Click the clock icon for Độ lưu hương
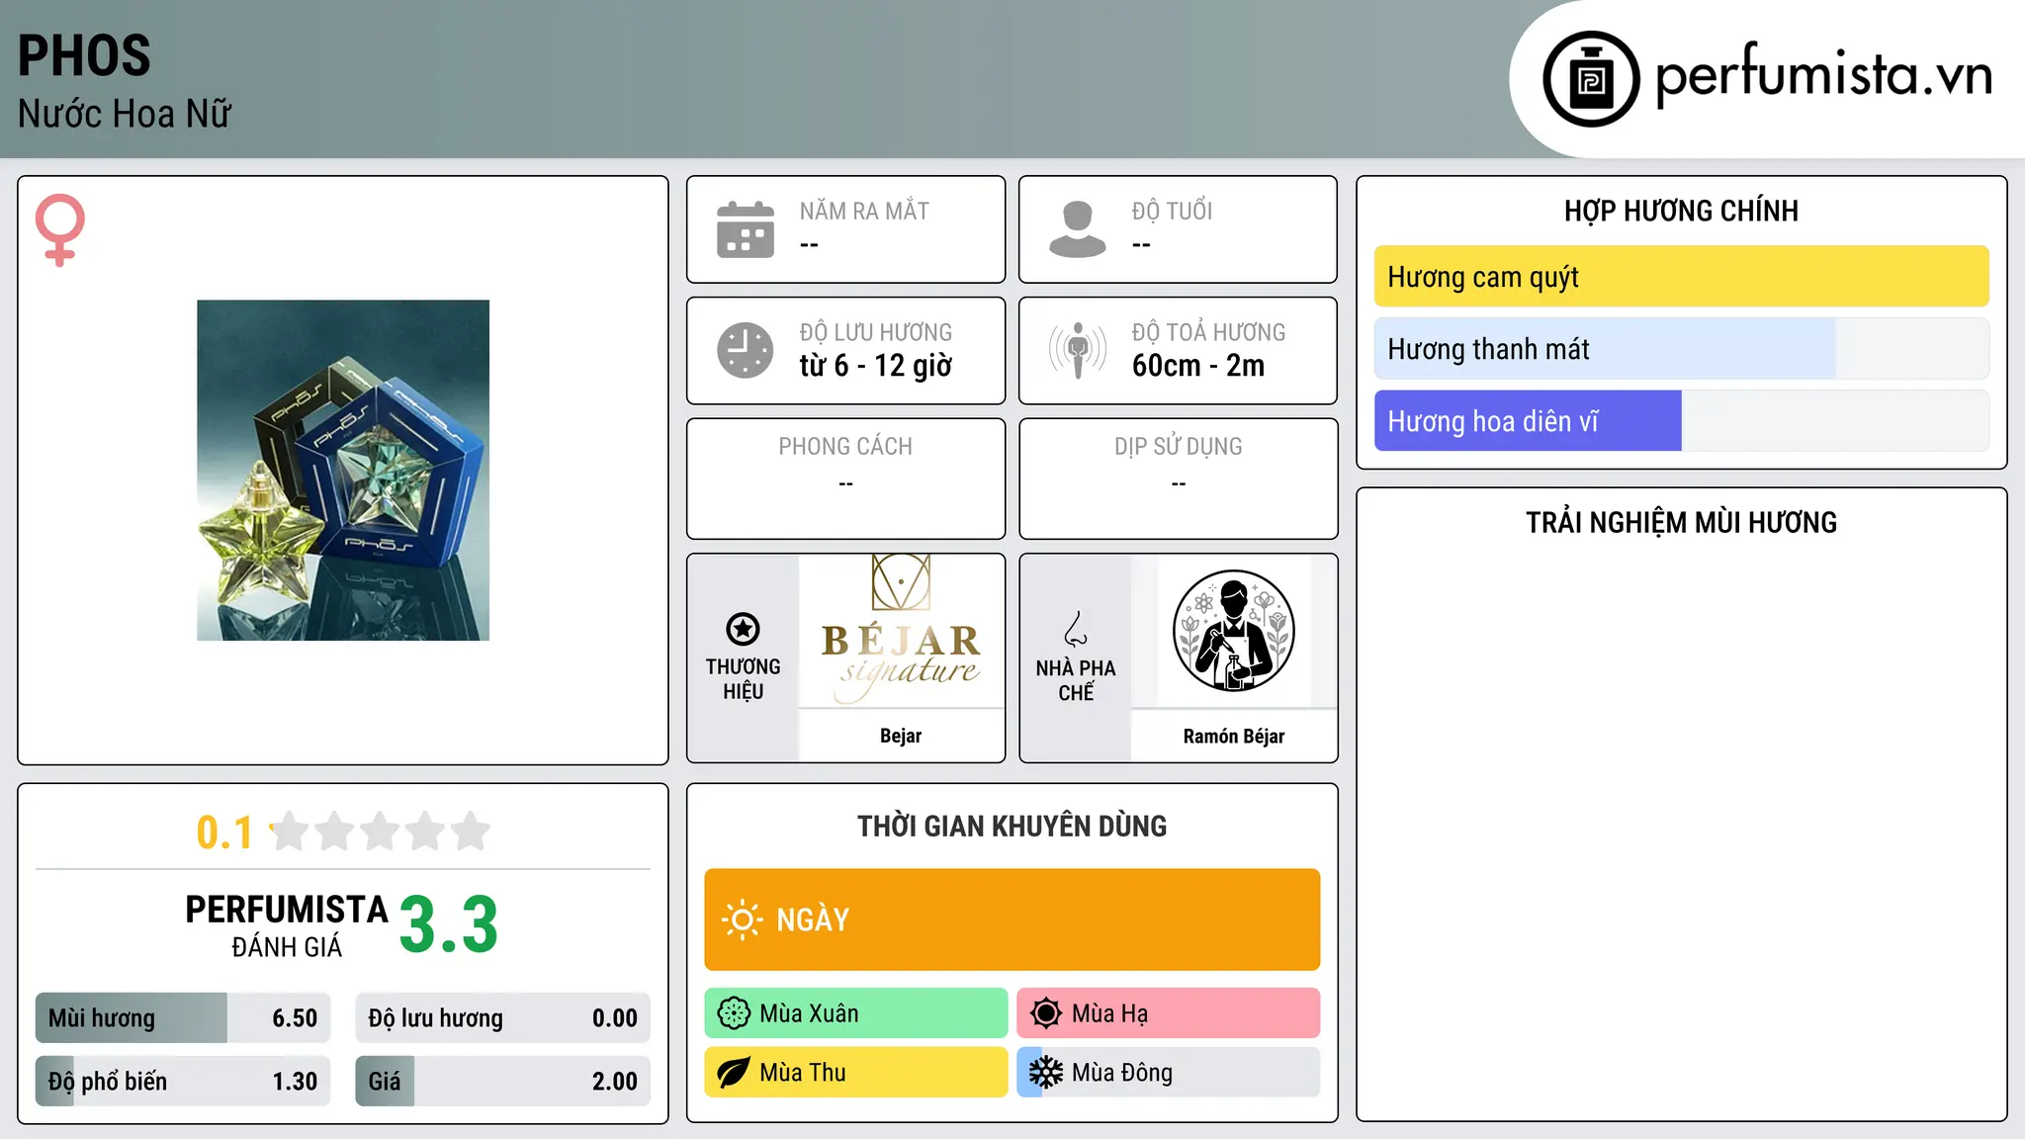Image resolution: width=2025 pixels, height=1139 pixels. point(746,350)
